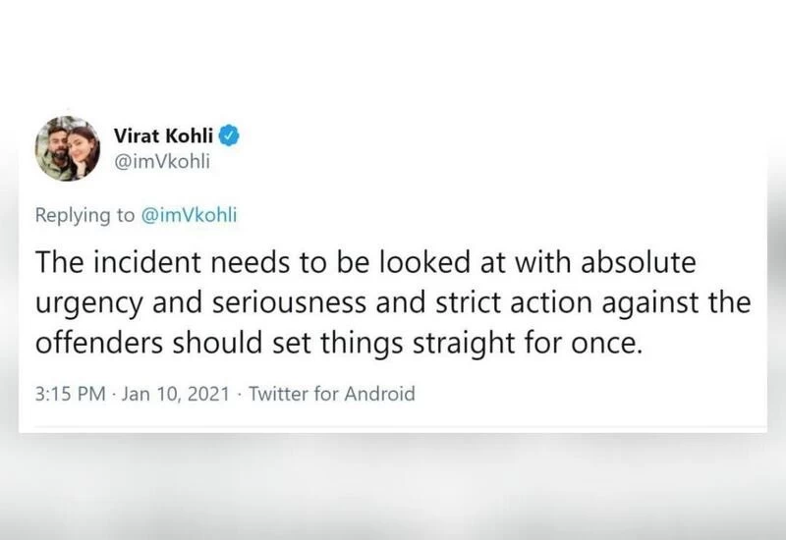The width and height of the screenshot is (786, 540).
Task: Open Virat Kohli's profile picture
Action: 69,148
